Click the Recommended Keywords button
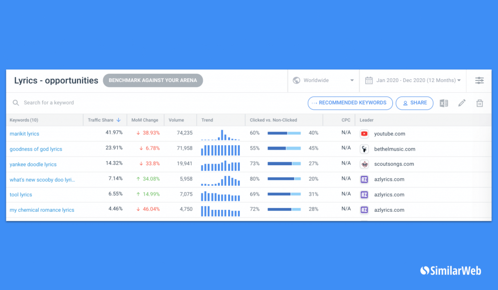Viewport: 498px width, 290px height. pos(350,103)
